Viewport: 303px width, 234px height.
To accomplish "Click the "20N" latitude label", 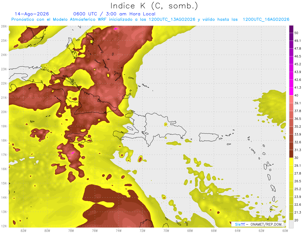I will point(4,112).
